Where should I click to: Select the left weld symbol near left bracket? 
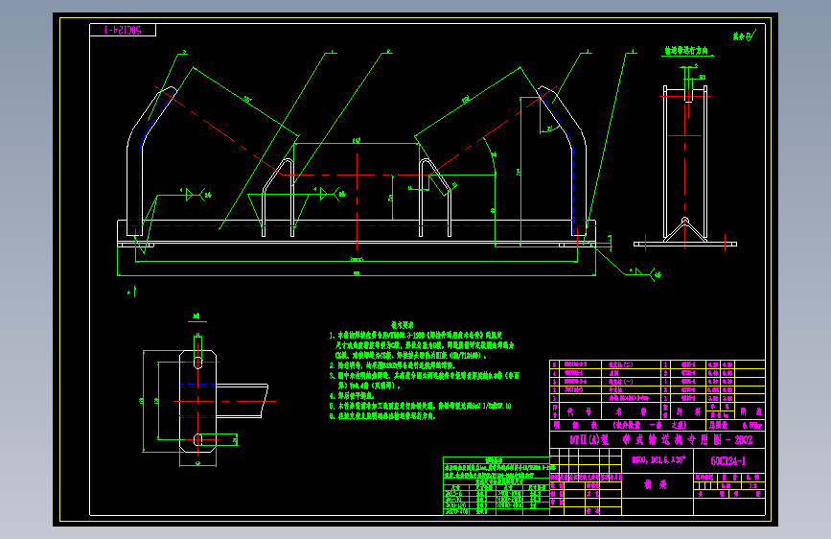pyautogui.click(x=196, y=195)
